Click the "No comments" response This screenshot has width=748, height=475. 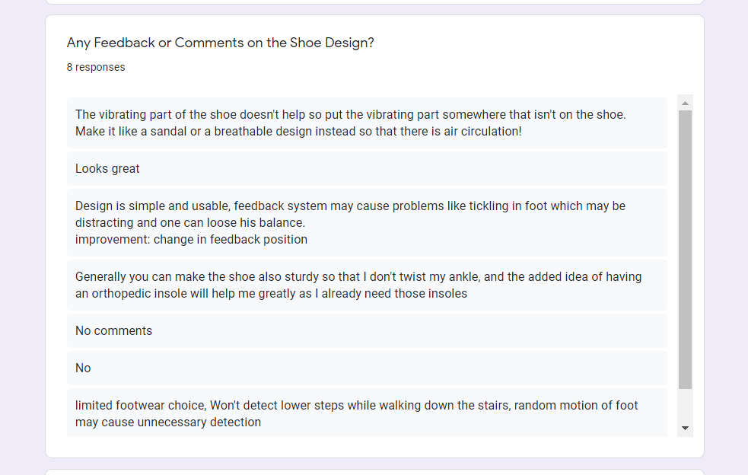coord(367,330)
